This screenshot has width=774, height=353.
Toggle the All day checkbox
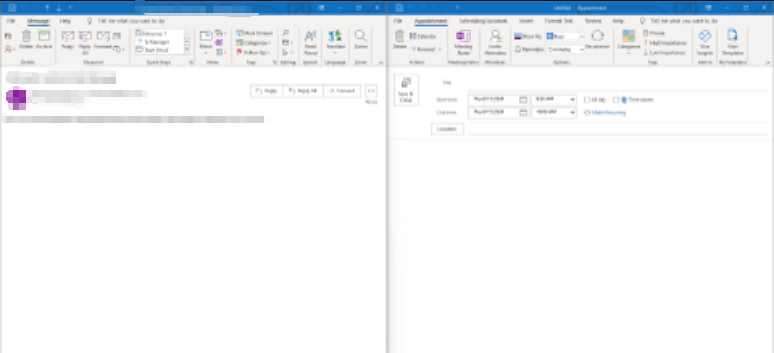coord(587,100)
